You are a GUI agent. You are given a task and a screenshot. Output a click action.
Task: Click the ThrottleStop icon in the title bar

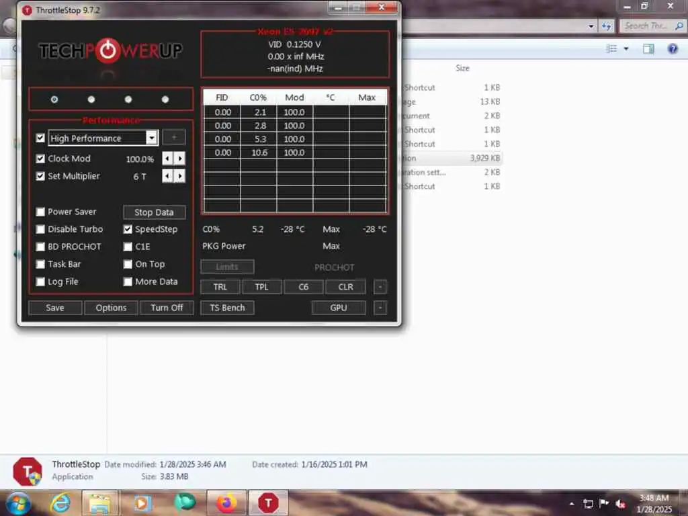pyautogui.click(x=27, y=10)
